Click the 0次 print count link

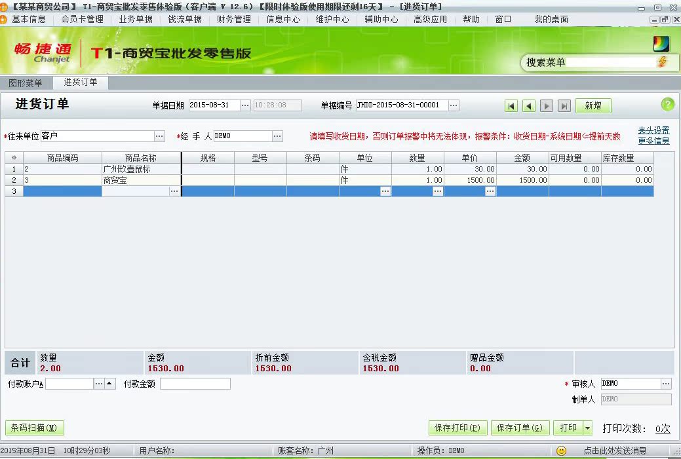[663, 429]
